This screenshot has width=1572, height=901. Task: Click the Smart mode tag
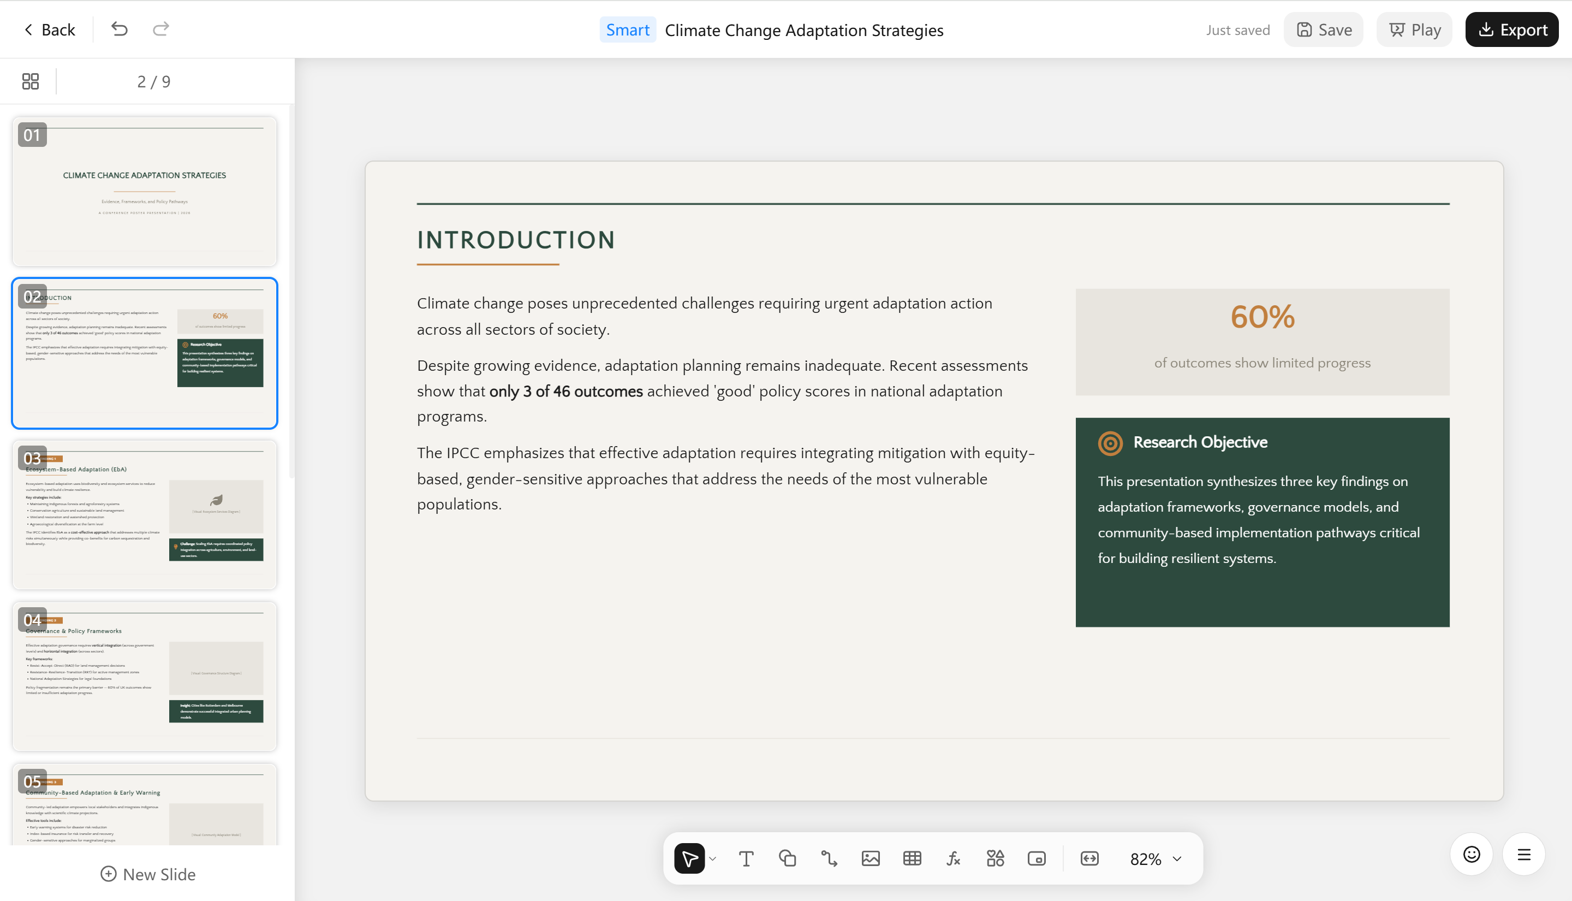[x=628, y=29]
